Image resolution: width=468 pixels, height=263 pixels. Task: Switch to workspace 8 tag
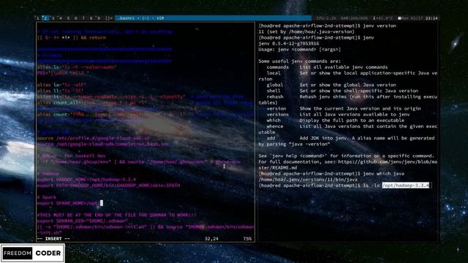click(x=91, y=18)
